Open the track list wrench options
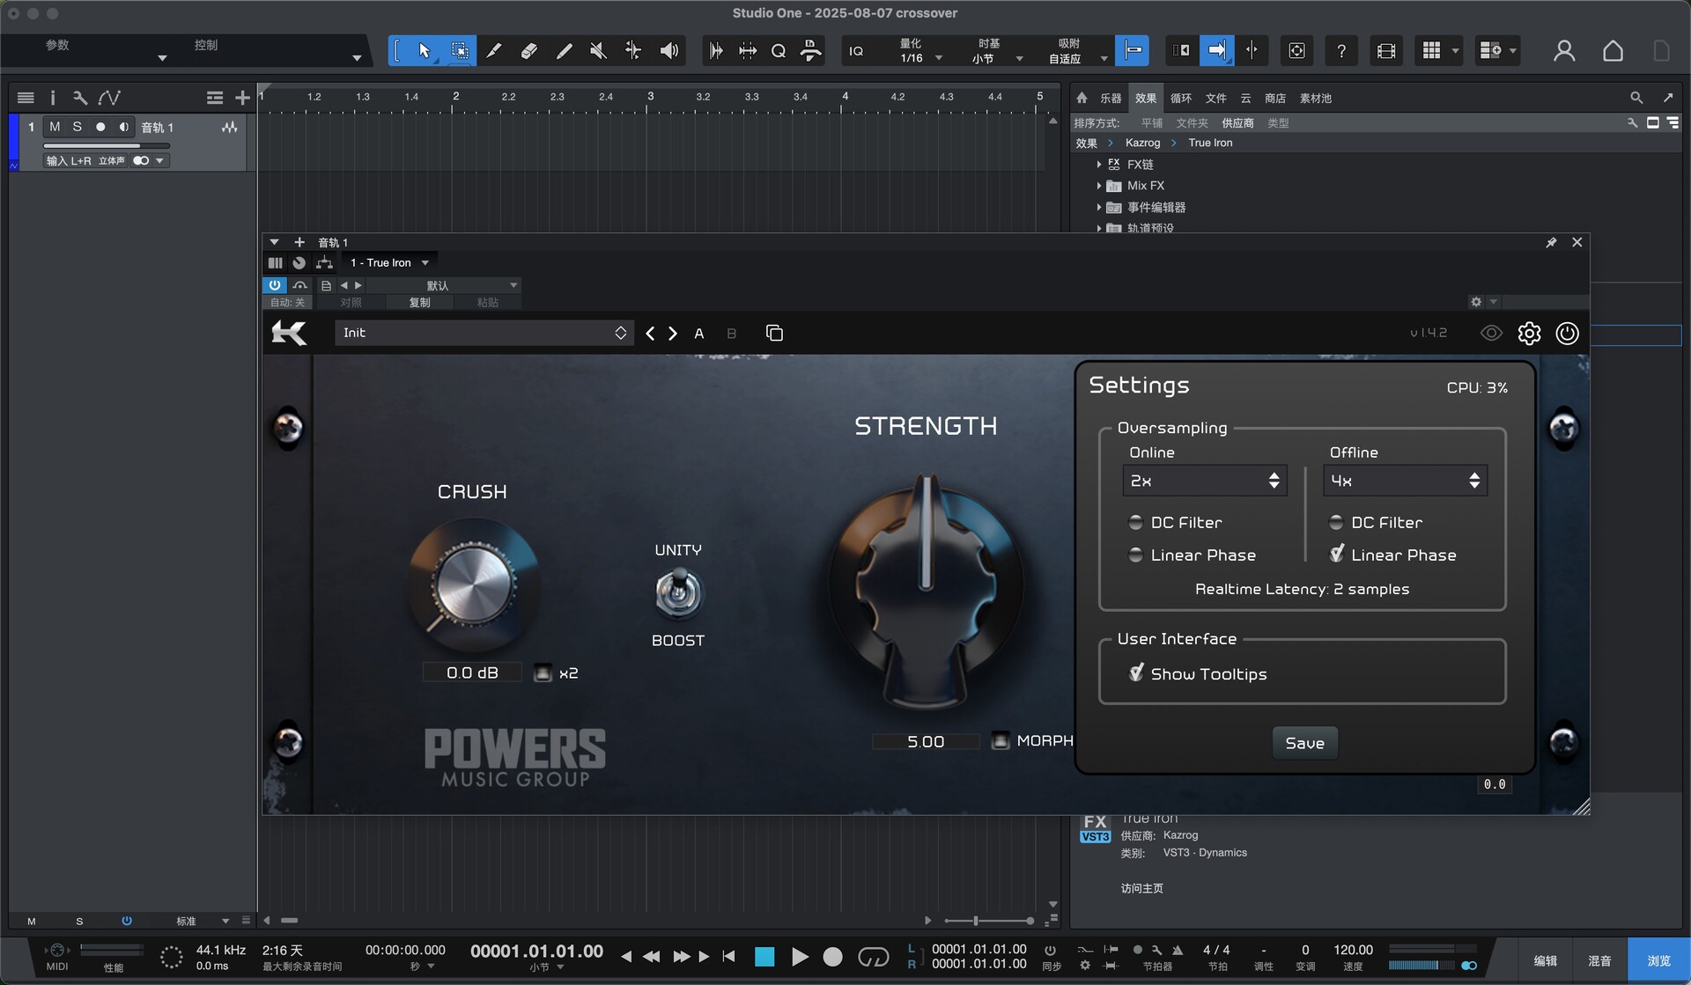The width and height of the screenshot is (1691, 985). coord(80,98)
